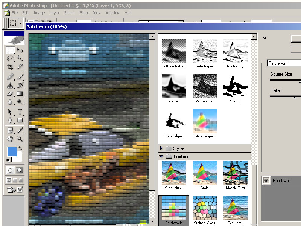This screenshot has width=301, height=226.
Task: Select the Hand tool
Action: pyautogui.click(x=10, y=139)
